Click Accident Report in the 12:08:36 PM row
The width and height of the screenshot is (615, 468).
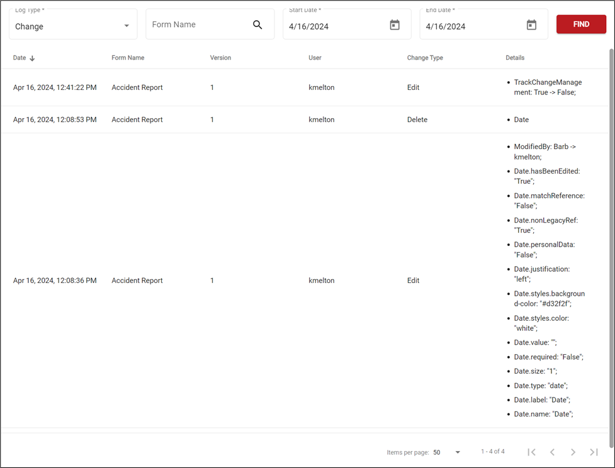click(x=137, y=281)
